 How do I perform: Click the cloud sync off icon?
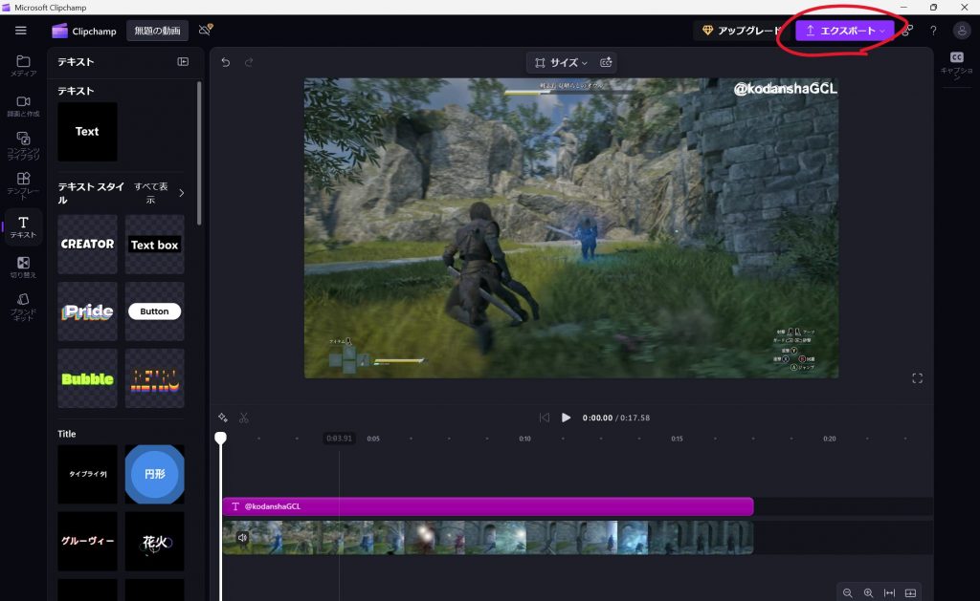(x=206, y=30)
